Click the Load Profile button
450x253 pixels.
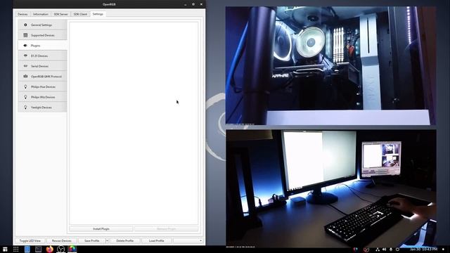[156, 240]
